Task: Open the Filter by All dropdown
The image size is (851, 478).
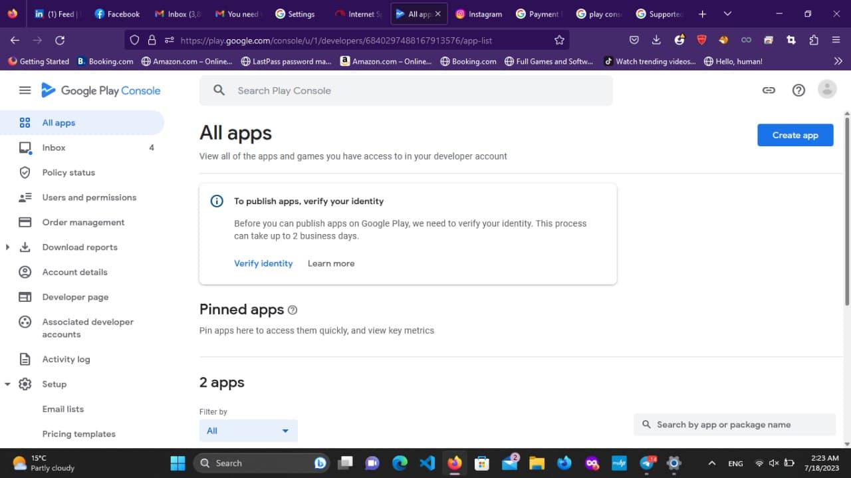Action: click(249, 431)
